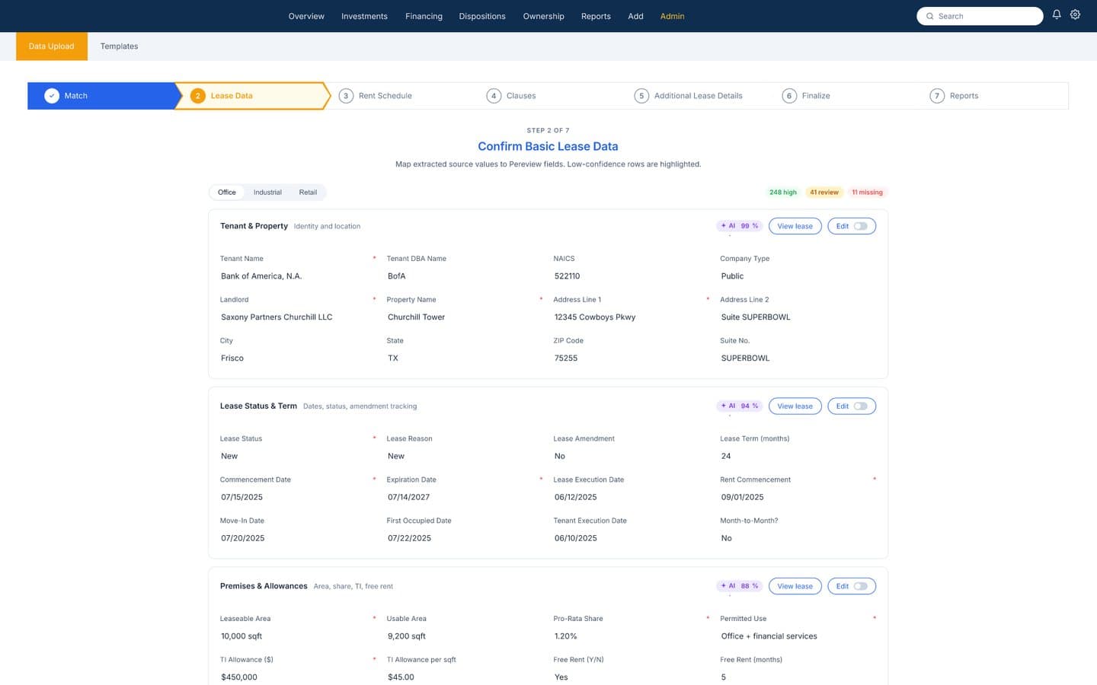
Task: Click the step 5 circle for Additional Lease Details
Action: (x=641, y=96)
